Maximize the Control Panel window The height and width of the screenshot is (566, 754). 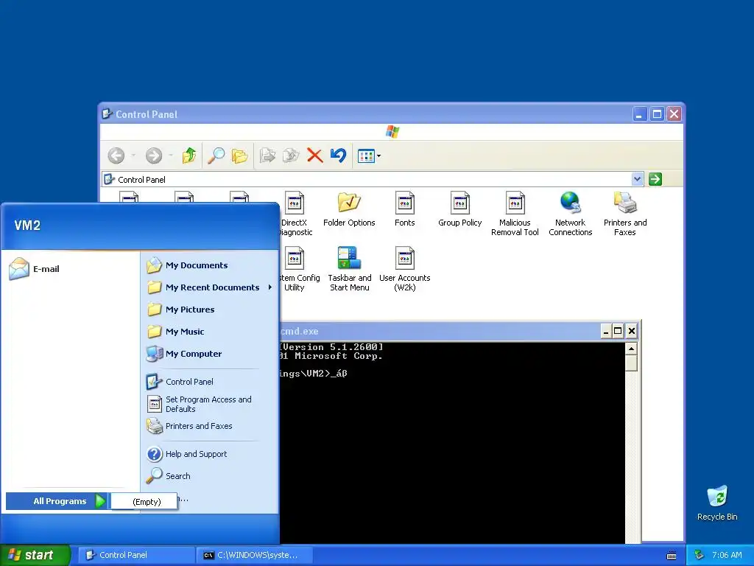click(x=657, y=114)
